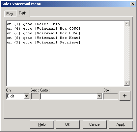
Task: Click the Help button
Action: (42, 124)
